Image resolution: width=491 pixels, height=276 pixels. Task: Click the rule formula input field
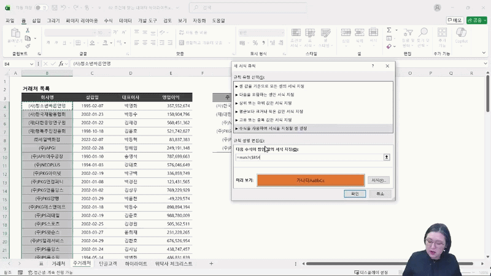coord(309,157)
